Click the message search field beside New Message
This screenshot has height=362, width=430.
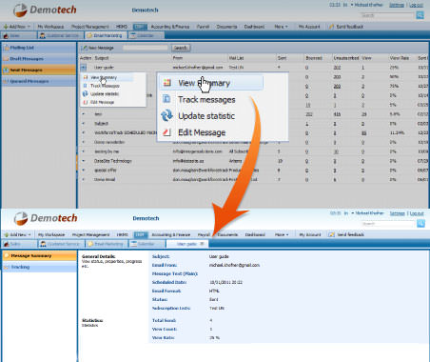(146, 48)
